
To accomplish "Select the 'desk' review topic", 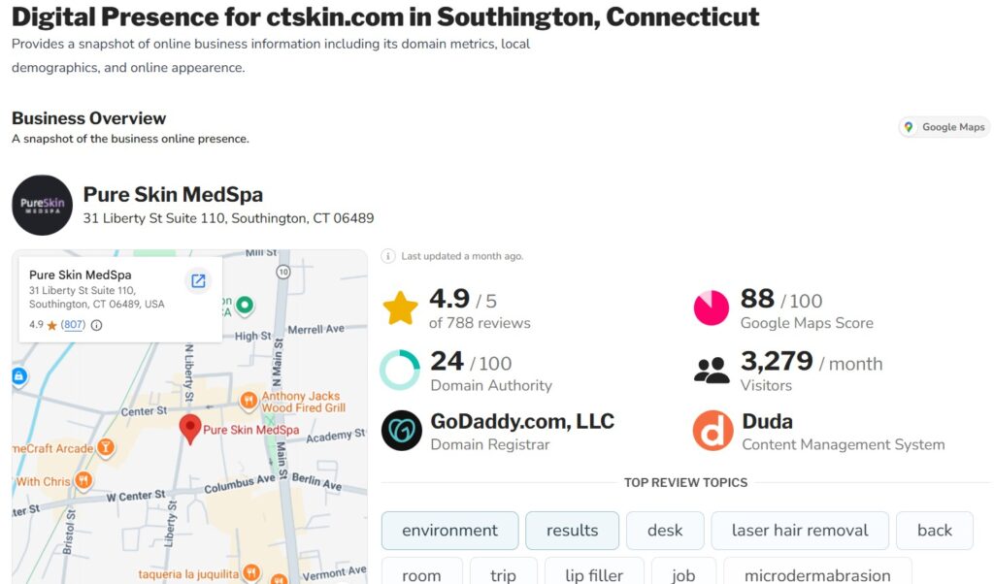I will pyautogui.click(x=665, y=531).
